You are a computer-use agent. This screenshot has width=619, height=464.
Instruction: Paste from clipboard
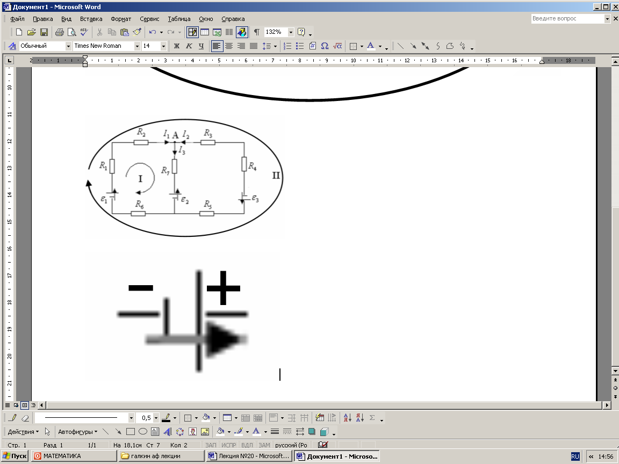click(124, 32)
